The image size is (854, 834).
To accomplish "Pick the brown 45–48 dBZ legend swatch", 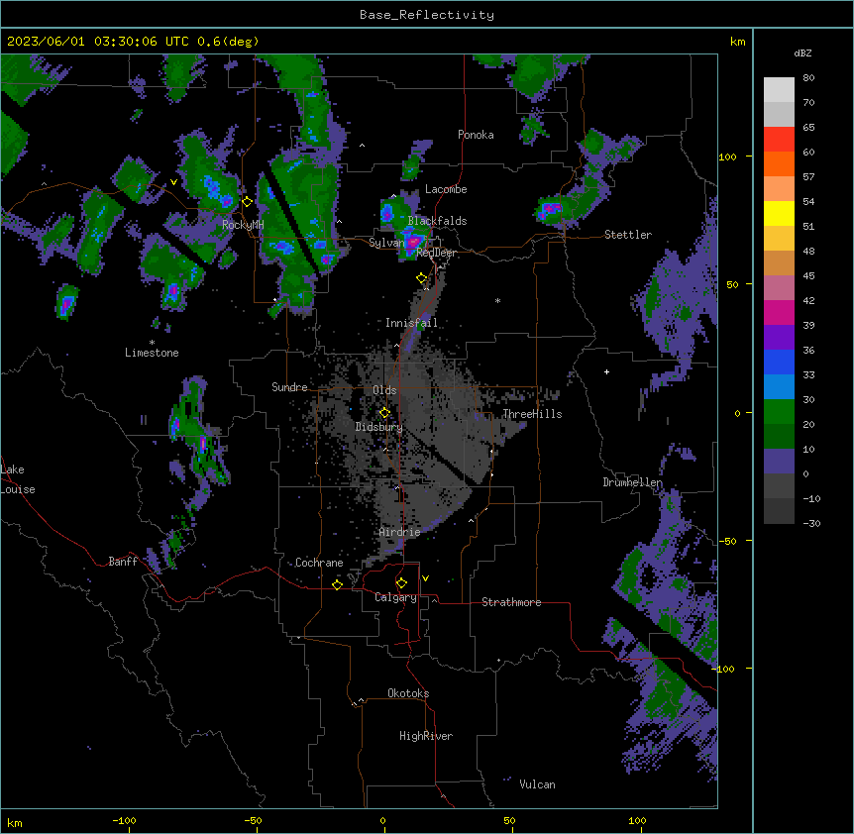I will click(x=779, y=262).
